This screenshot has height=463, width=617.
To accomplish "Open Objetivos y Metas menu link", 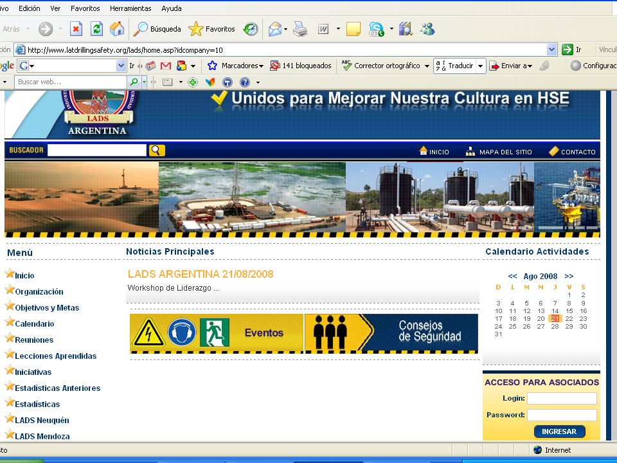I will point(47,308).
